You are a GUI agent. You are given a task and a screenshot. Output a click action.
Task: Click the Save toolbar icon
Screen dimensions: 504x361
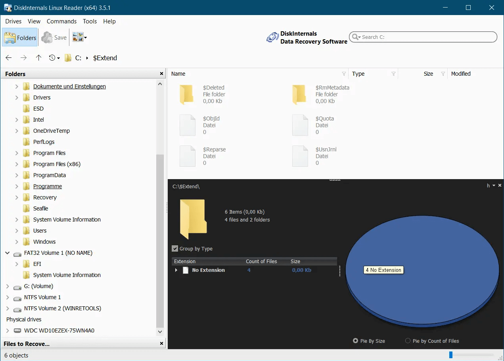pyautogui.click(x=54, y=38)
